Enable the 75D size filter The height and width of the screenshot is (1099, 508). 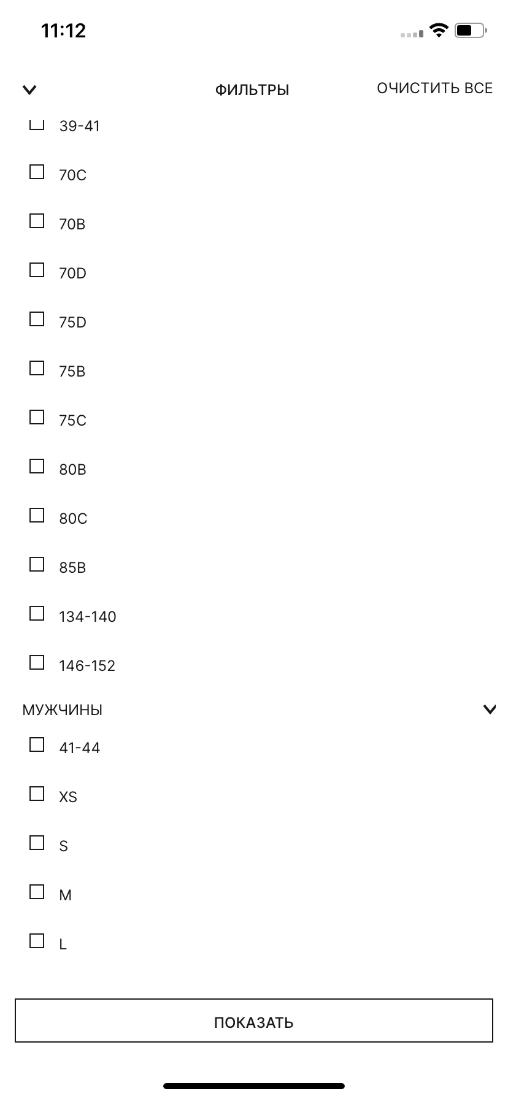coord(37,319)
